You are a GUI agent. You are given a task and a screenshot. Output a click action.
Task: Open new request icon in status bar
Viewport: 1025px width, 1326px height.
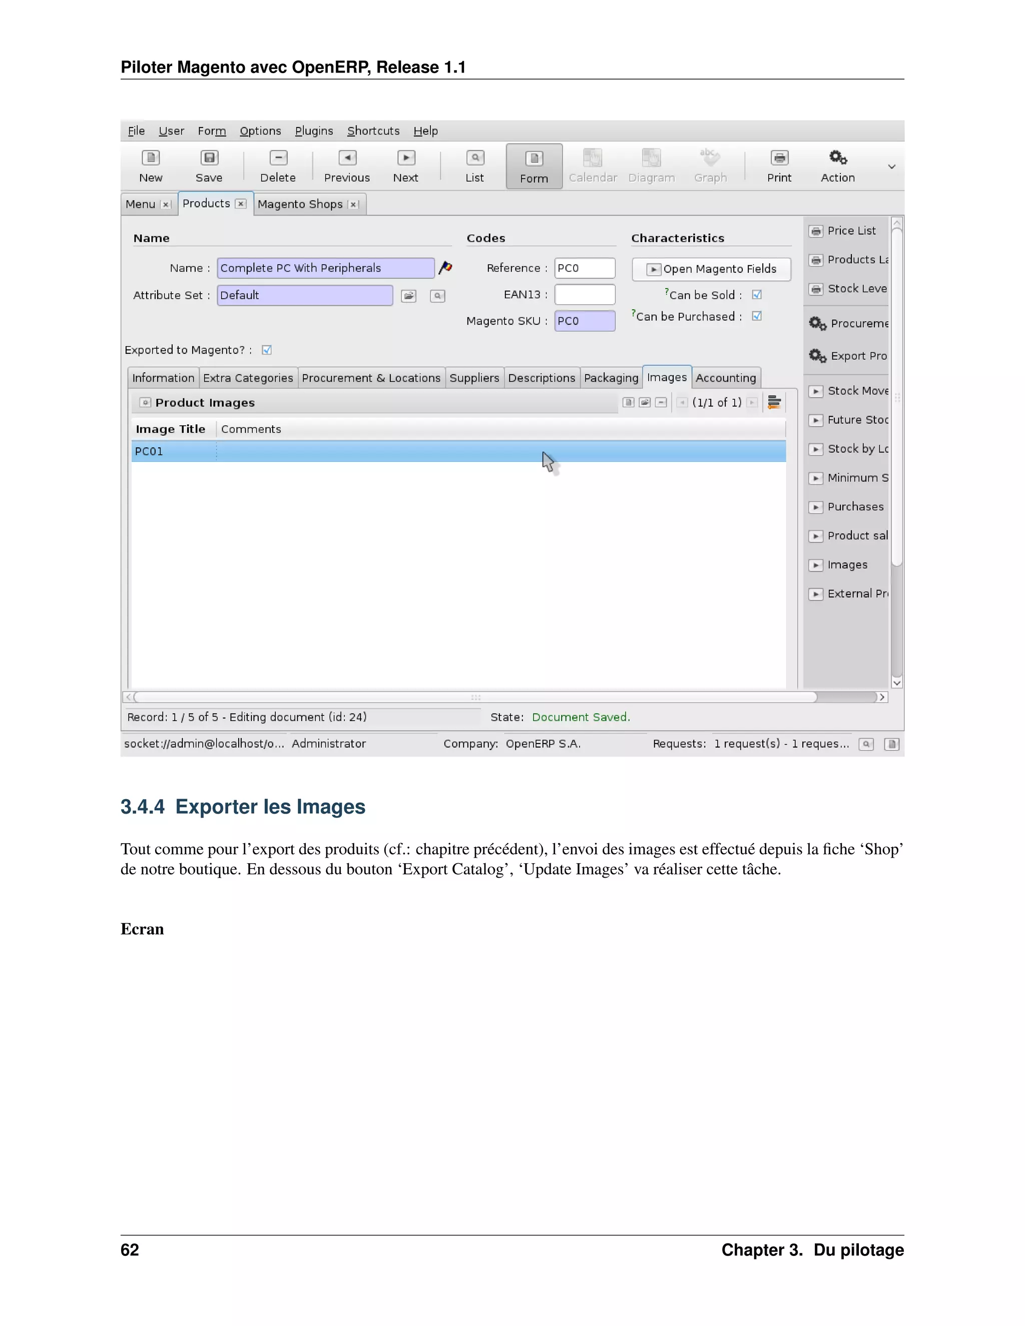point(891,744)
